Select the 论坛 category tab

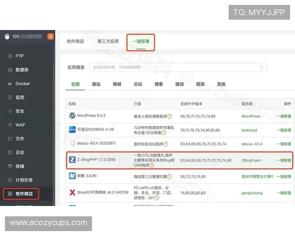click(x=138, y=84)
